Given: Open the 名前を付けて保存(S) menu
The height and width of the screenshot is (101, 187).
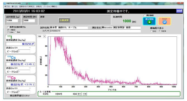Looking at the screenshot, I should pos(27,6).
